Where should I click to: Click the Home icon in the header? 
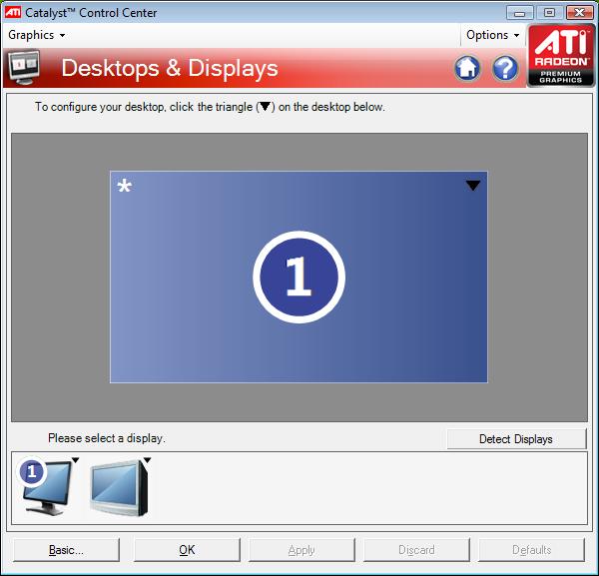click(467, 69)
